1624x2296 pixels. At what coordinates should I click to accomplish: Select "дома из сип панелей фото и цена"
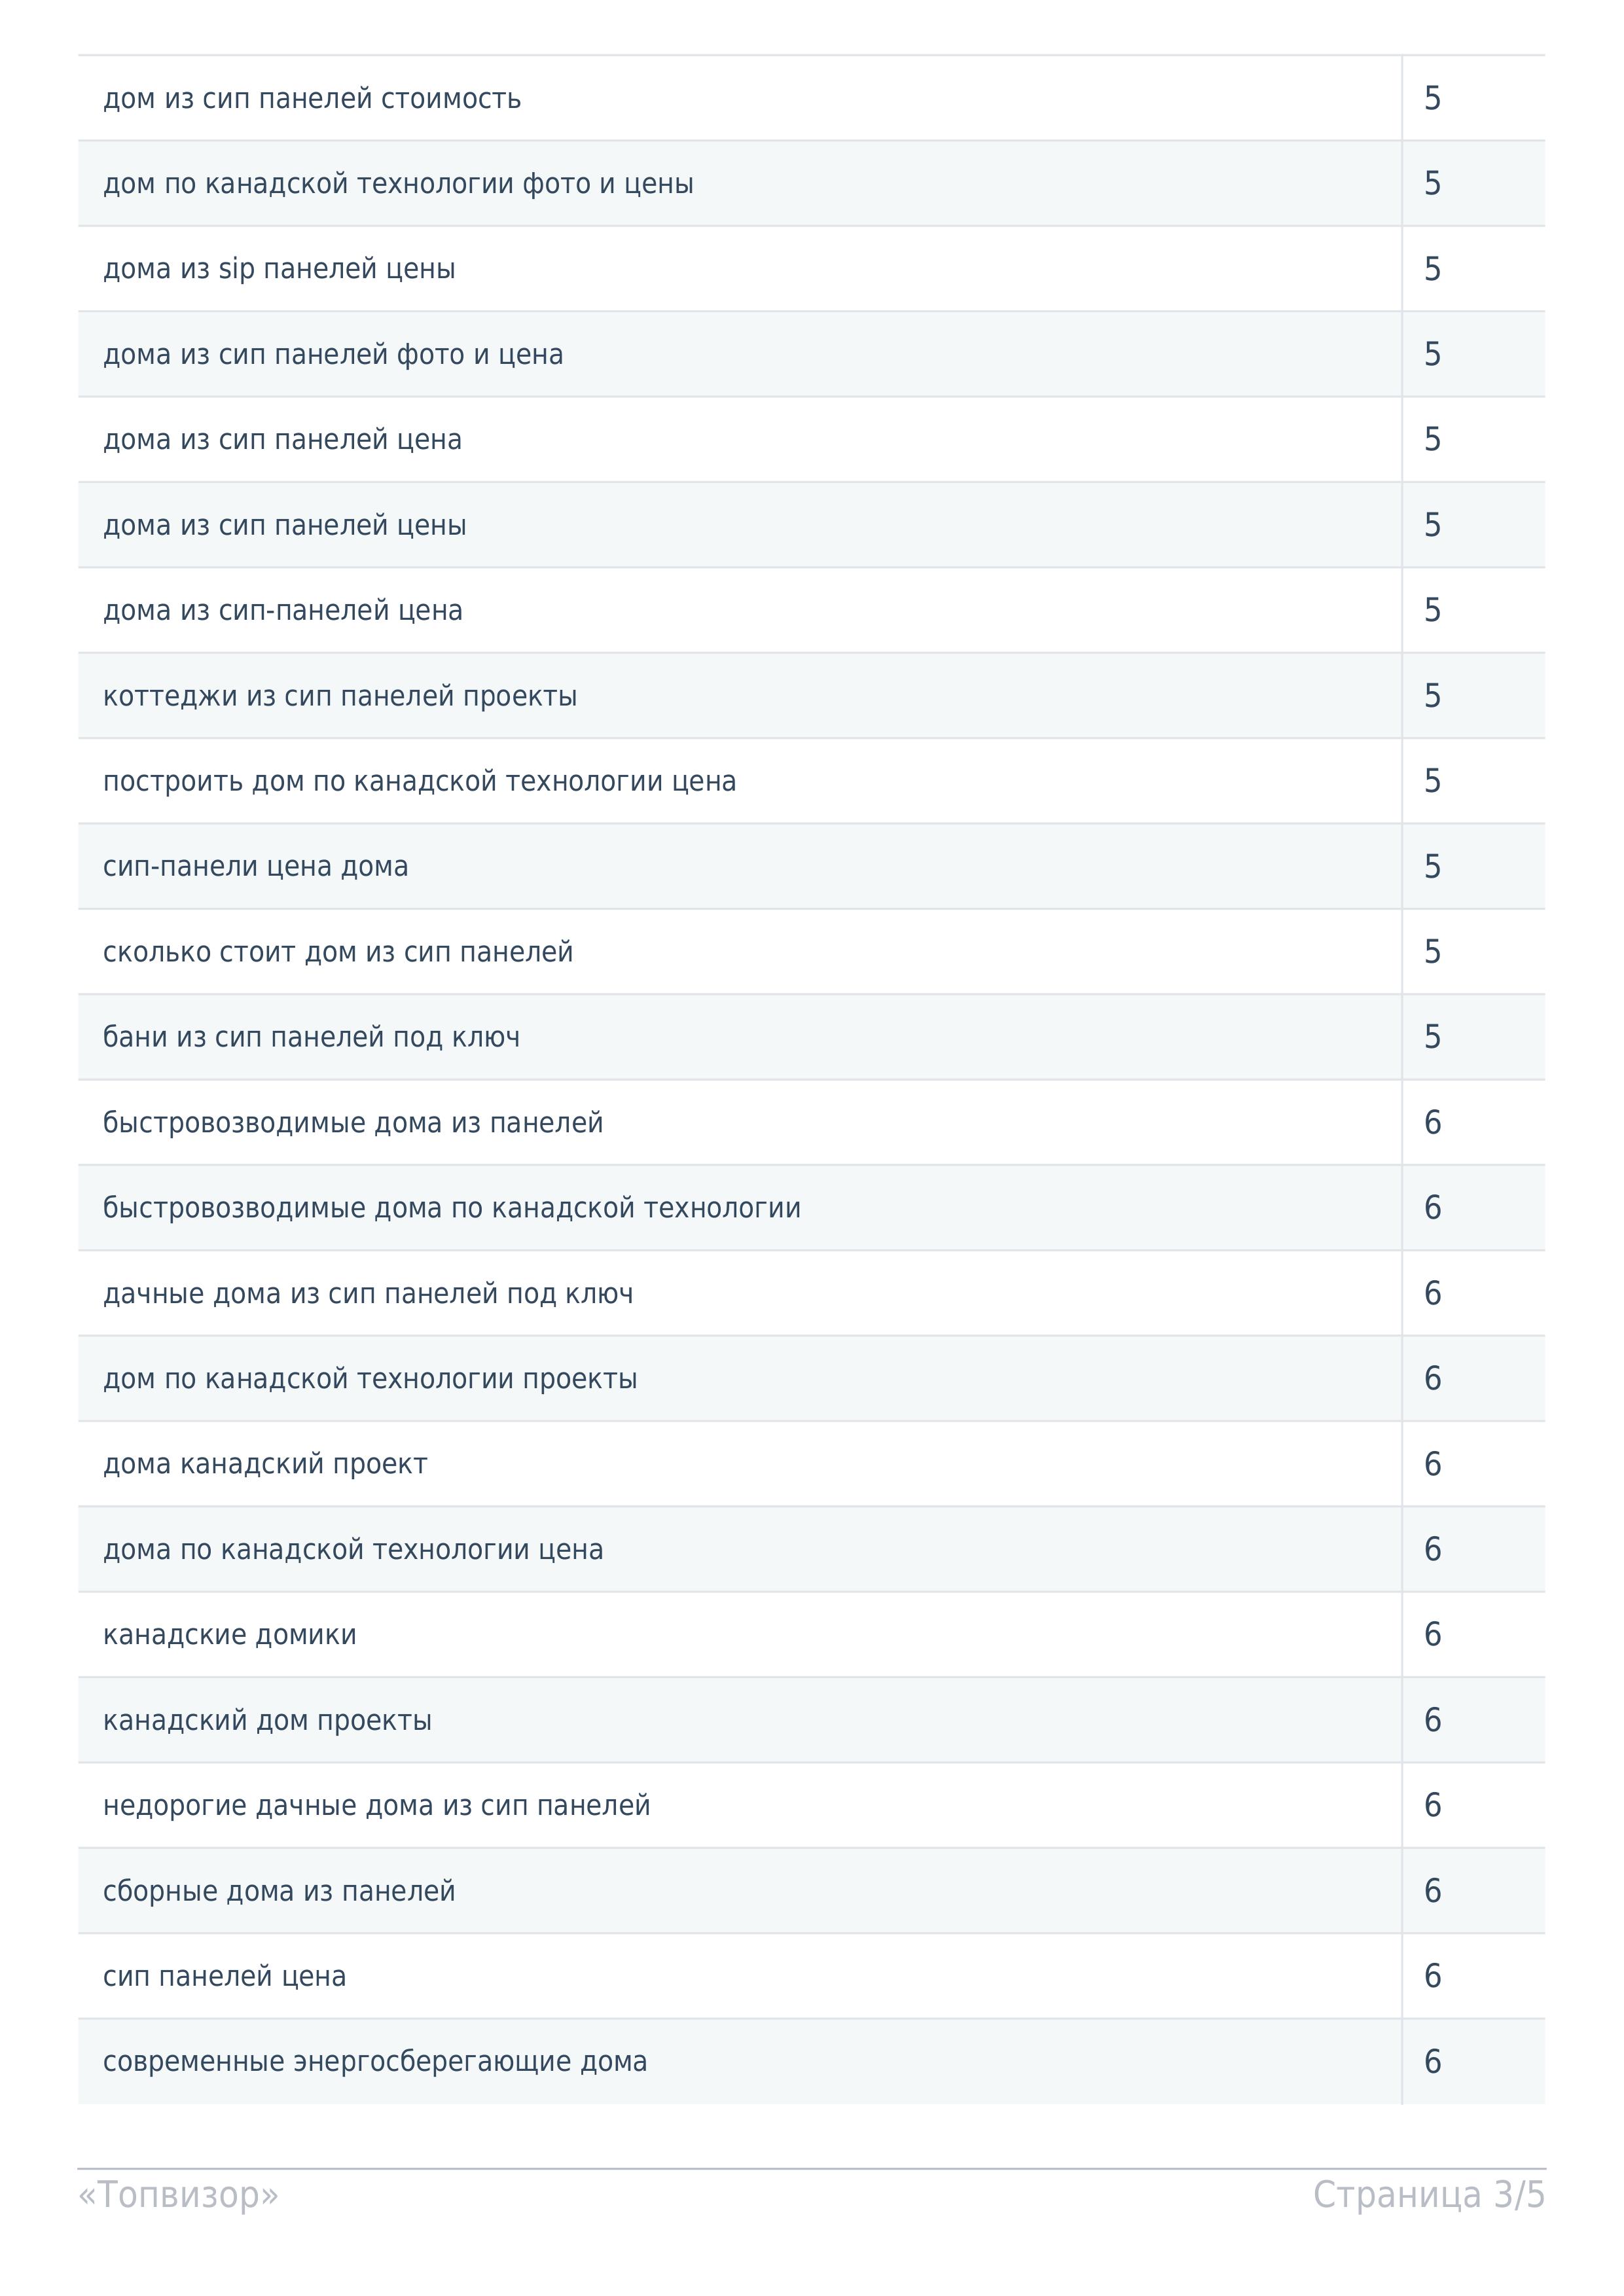(333, 355)
